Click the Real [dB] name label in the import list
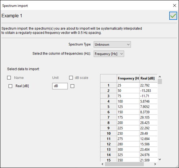Image resolution: width=179 pixels, height=168 pixels. point(22,86)
